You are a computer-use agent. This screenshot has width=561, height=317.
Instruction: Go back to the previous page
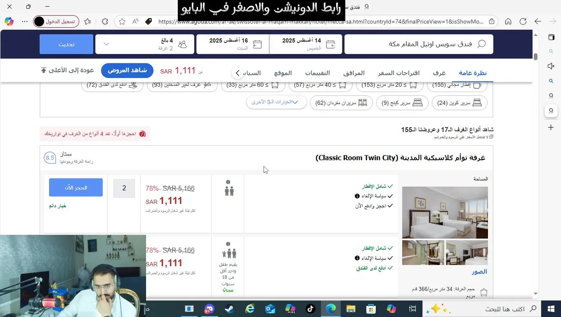[x=538, y=21]
